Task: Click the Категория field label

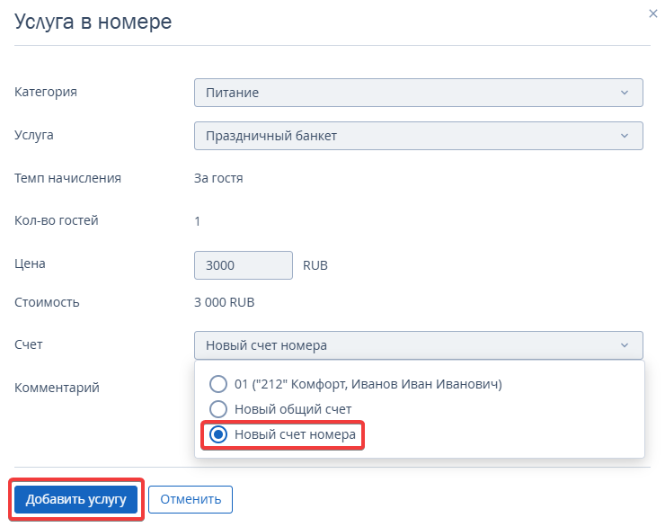Action: (x=46, y=92)
